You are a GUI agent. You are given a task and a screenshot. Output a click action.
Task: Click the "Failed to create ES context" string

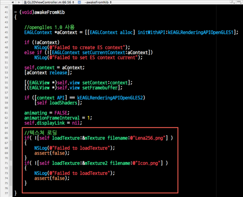(x=88, y=47)
